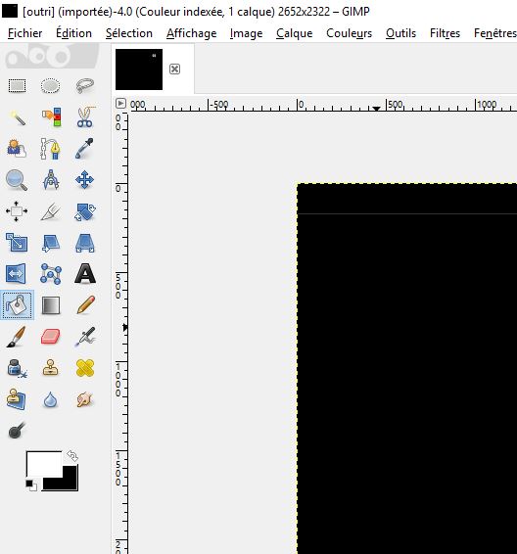Screen dimensions: 517x554
Task: Select the Airbrush tool
Action: (85, 337)
